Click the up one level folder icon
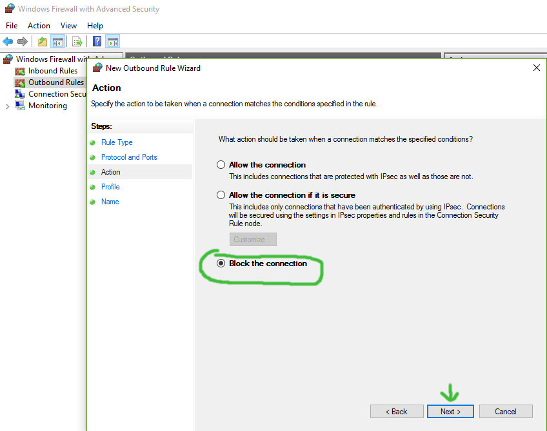Image resolution: width=547 pixels, height=431 pixels. pyautogui.click(x=42, y=41)
